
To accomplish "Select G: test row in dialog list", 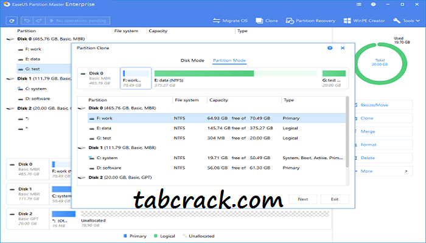I will point(217,138).
